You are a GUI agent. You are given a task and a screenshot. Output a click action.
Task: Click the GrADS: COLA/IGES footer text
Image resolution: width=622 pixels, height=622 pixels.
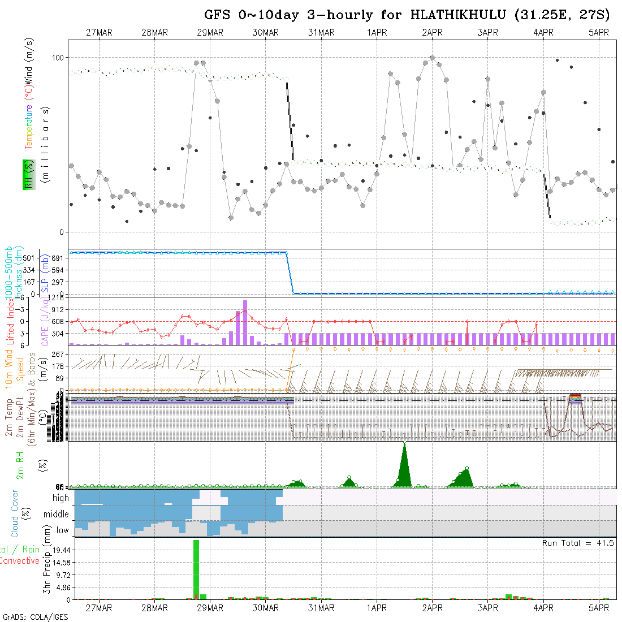click(x=35, y=617)
